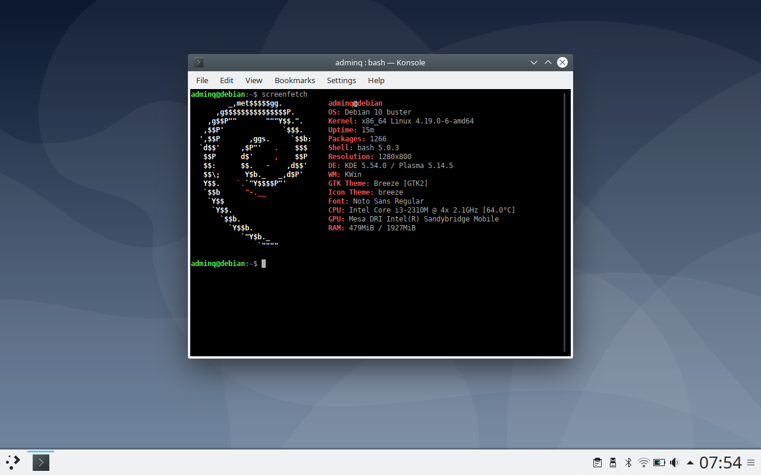Click the Konsole entry in the taskbar
The image size is (761, 475).
tap(40, 462)
